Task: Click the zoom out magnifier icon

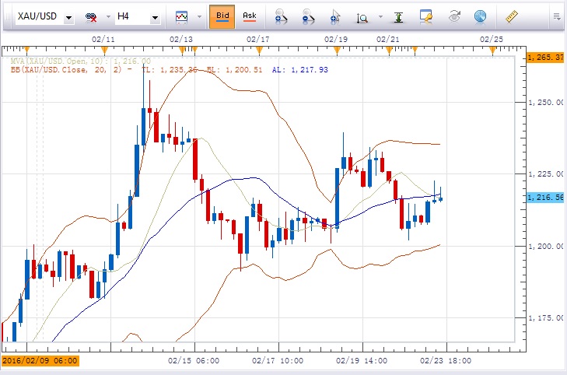Action: point(308,16)
